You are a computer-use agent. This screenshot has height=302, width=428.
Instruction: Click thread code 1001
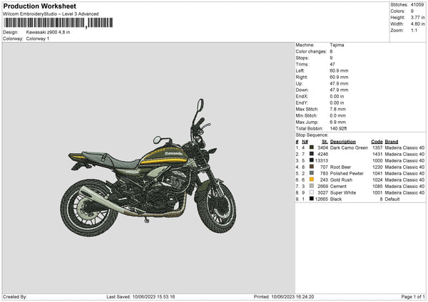click(377, 193)
